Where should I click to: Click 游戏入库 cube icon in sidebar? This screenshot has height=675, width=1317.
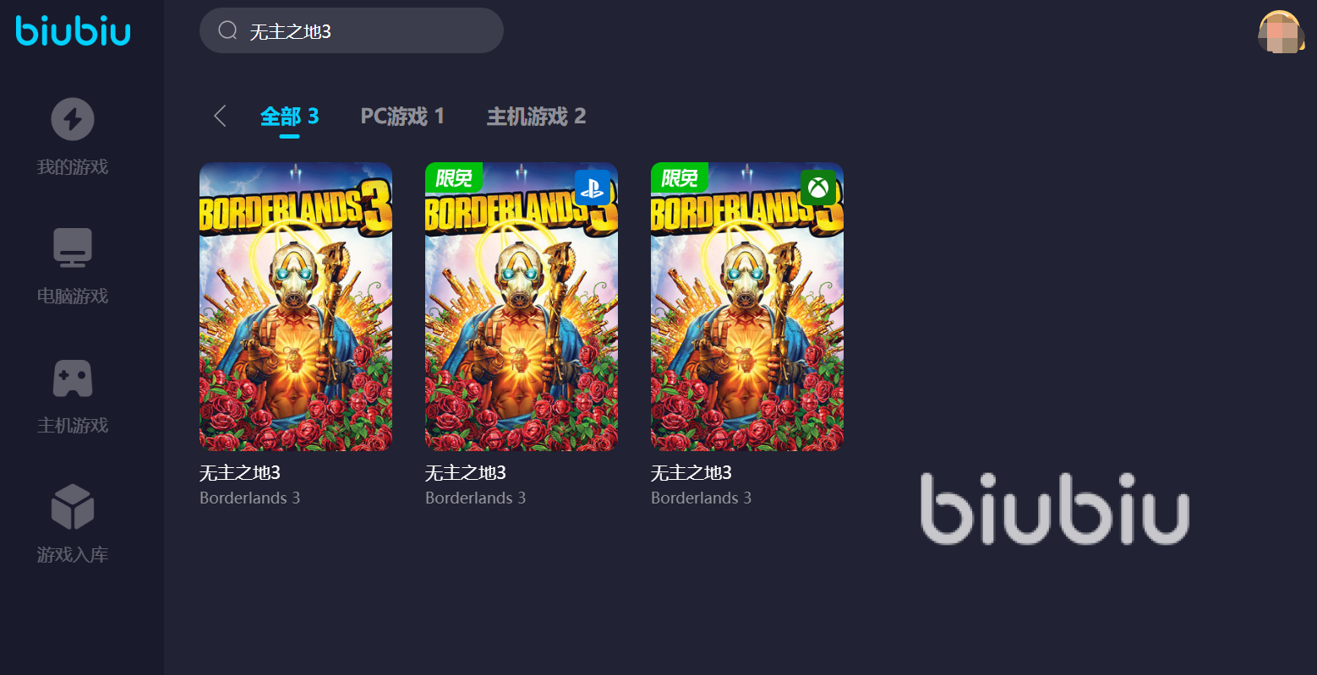click(x=73, y=506)
